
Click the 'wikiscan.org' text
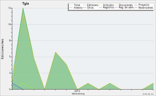click(x=78, y=94)
